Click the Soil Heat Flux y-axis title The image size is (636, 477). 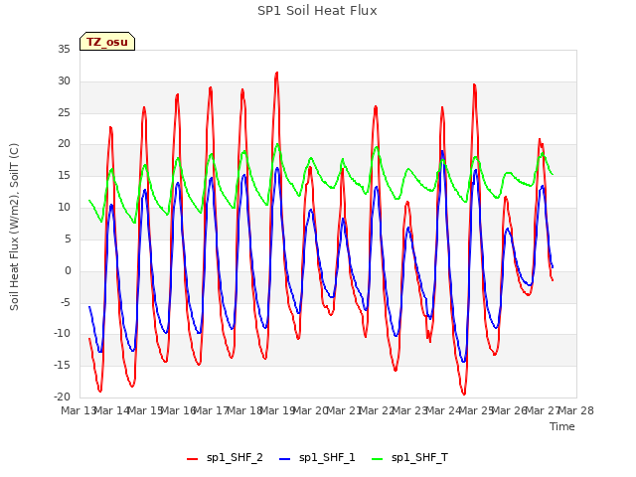point(14,227)
